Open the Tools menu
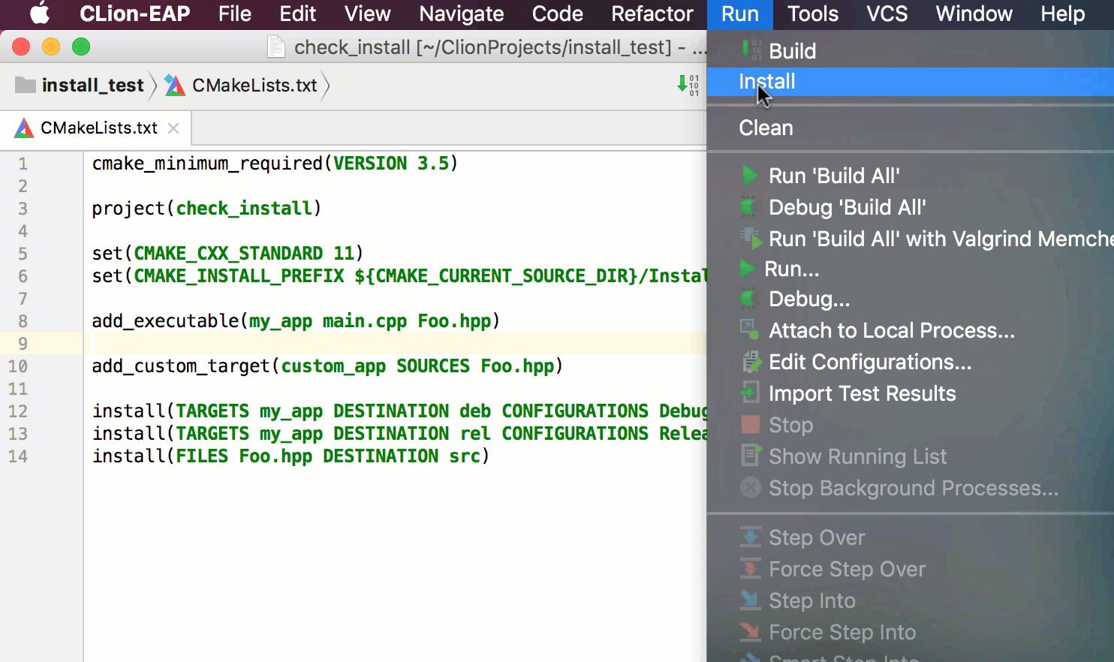 (813, 14)
